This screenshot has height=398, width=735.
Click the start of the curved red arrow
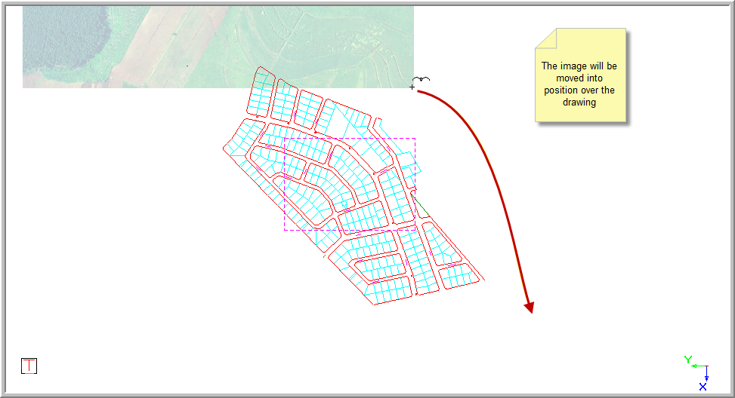(420, 92)
